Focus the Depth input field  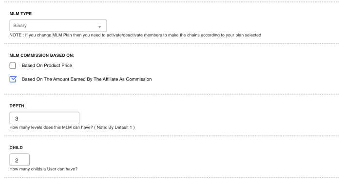pyautogui.click(x=44, y=118)
